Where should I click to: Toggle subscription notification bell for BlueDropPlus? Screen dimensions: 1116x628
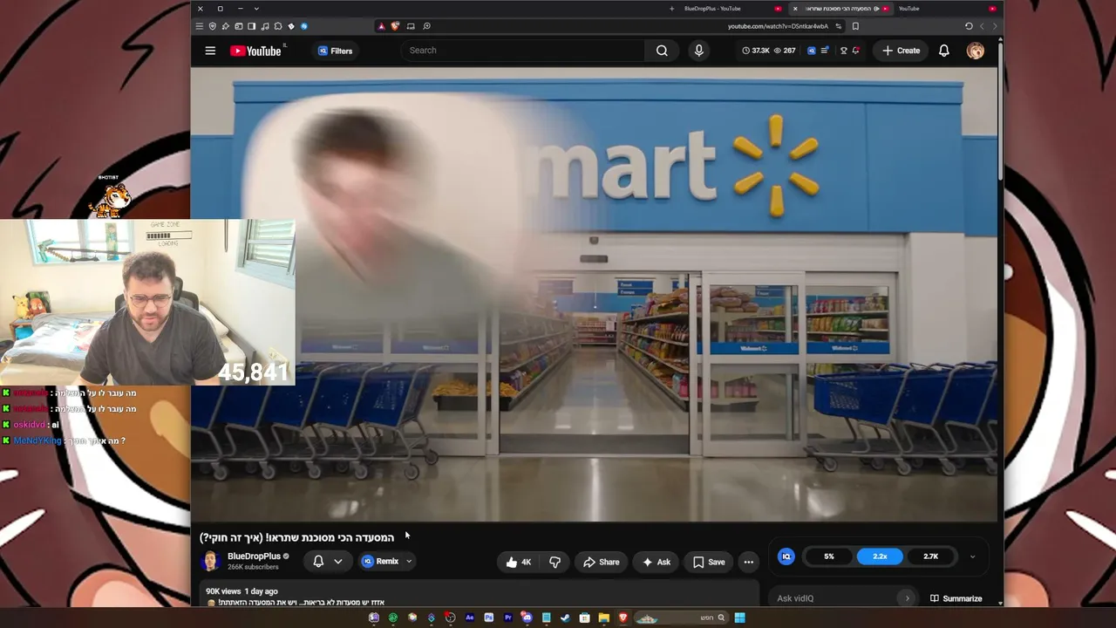pos(318,562)
